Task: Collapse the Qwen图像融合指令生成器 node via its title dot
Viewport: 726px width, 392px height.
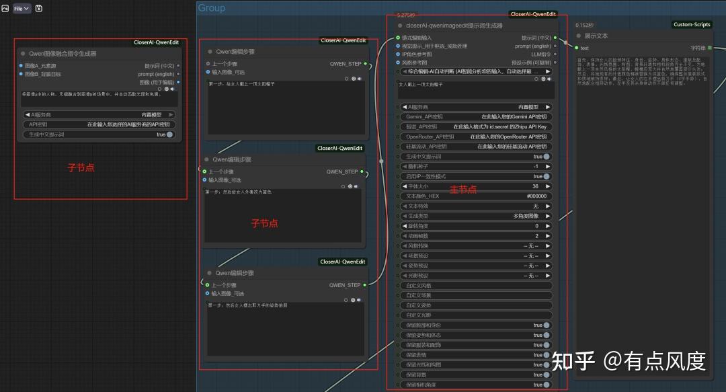Action: pos(23,54)
